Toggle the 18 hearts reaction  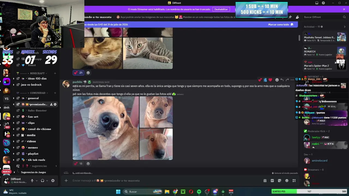[78, 164]
